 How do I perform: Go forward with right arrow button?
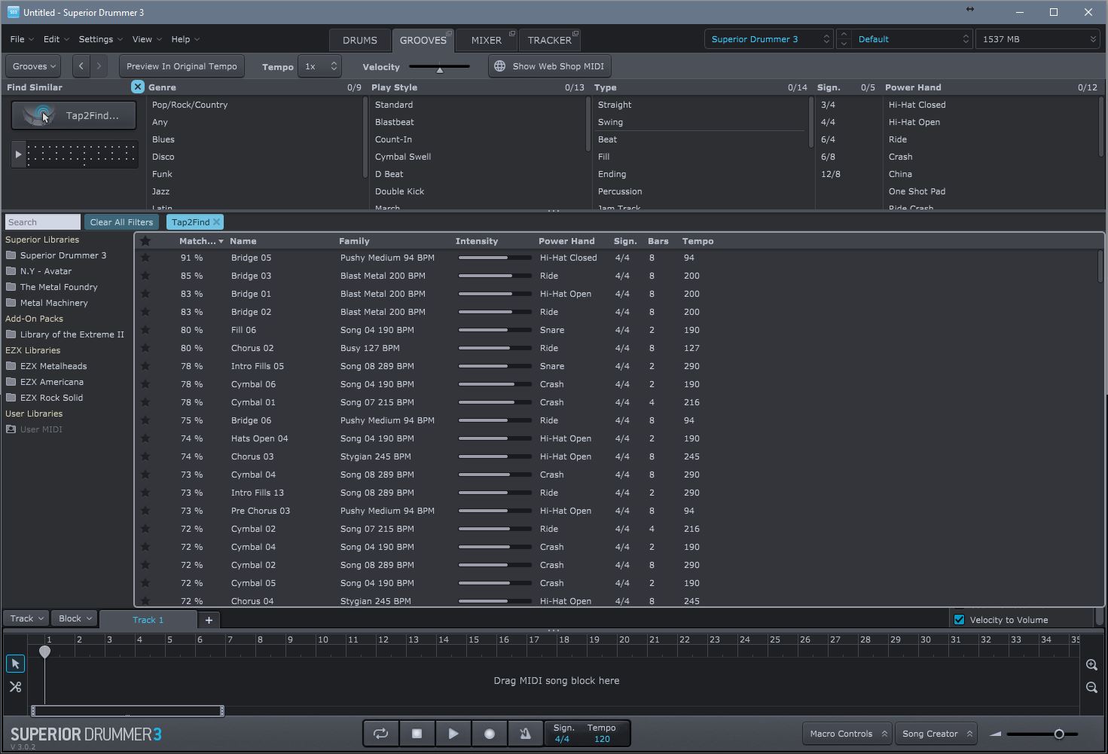click(99, 66)
